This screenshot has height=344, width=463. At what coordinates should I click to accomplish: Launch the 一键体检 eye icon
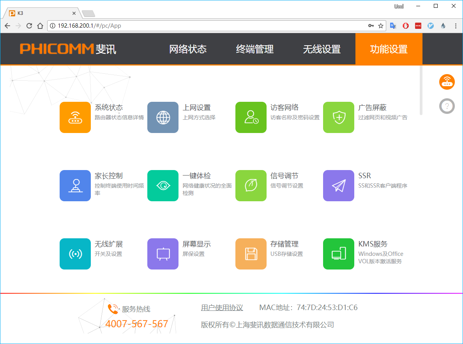(163, 186)
